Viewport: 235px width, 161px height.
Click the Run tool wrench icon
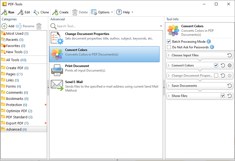(4, 12)
